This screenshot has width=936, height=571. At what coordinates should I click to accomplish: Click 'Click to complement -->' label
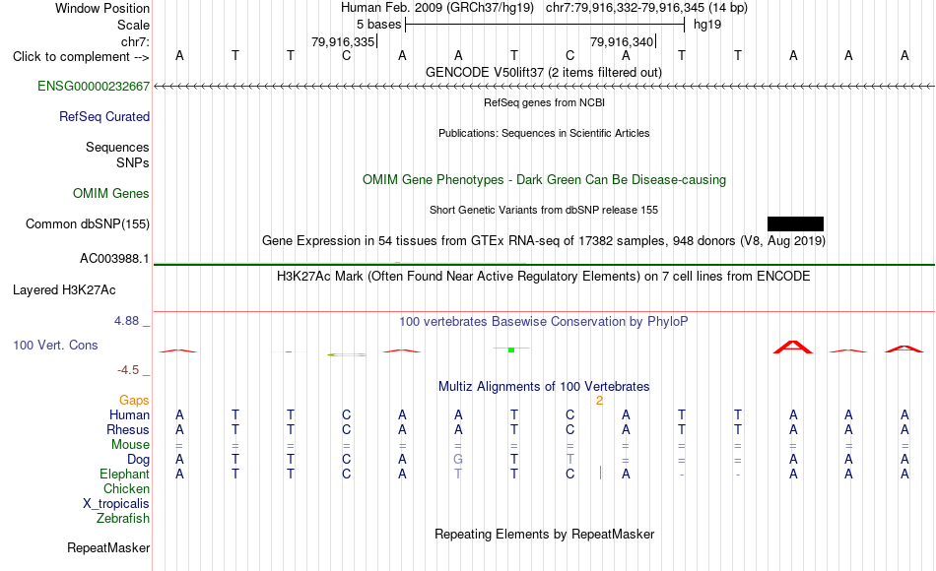81,57
